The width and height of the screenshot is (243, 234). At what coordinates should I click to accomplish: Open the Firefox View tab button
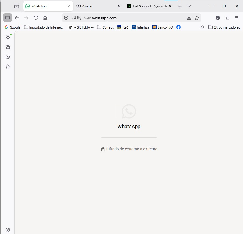(17, 6)
